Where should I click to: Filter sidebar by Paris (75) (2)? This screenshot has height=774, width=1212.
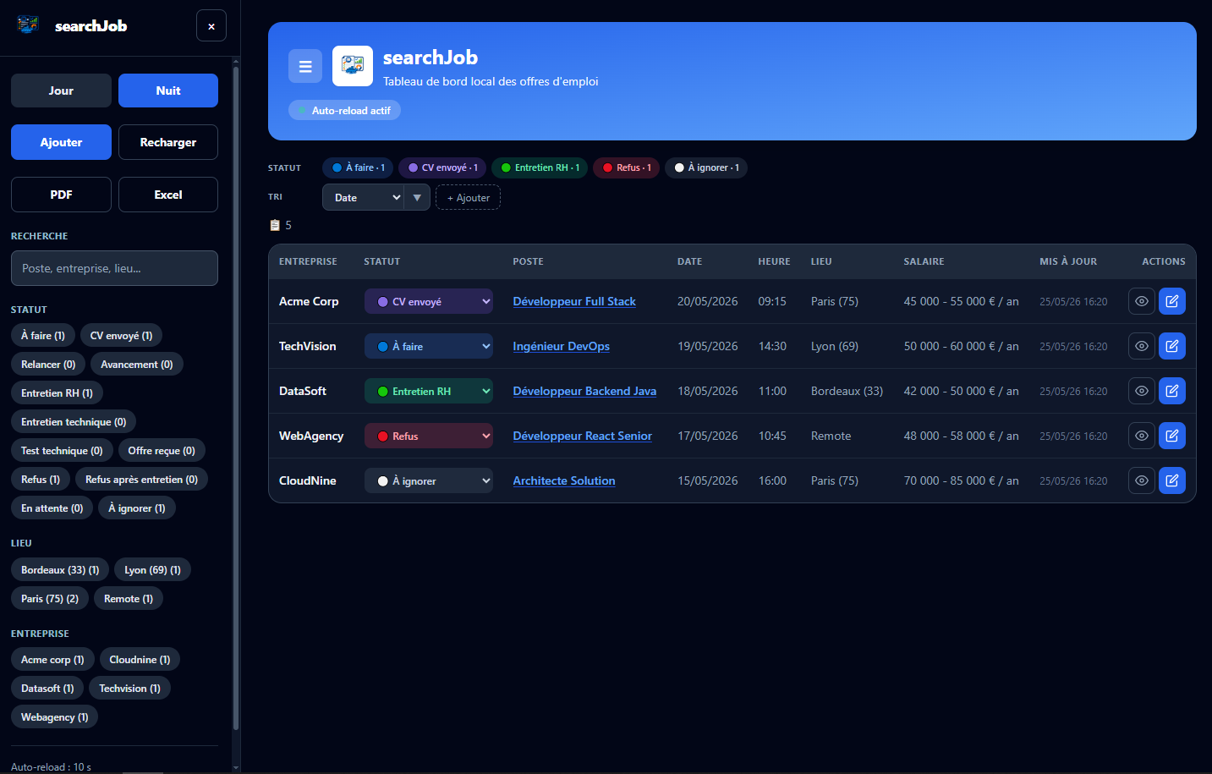[x=50, y=599]
